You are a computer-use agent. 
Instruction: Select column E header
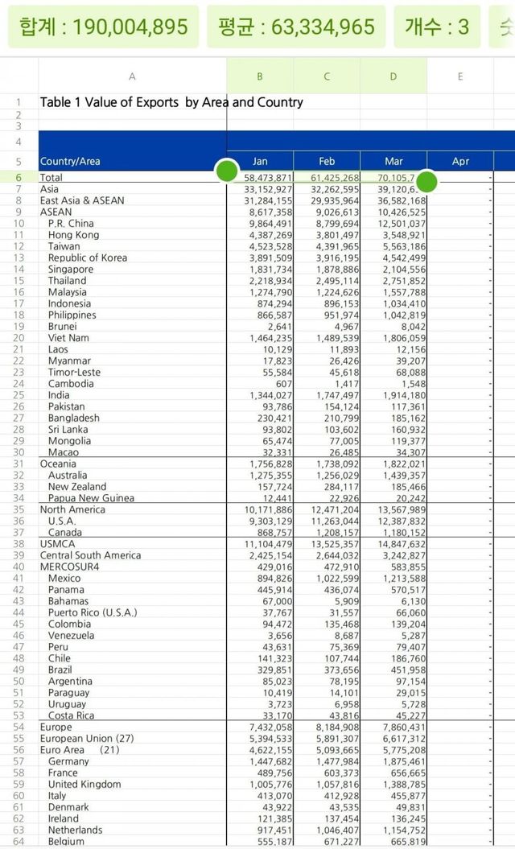460,76
